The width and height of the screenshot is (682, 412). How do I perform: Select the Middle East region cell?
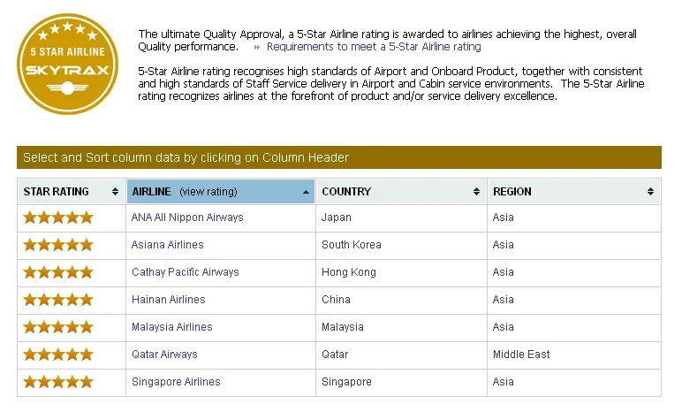point(574,355)
